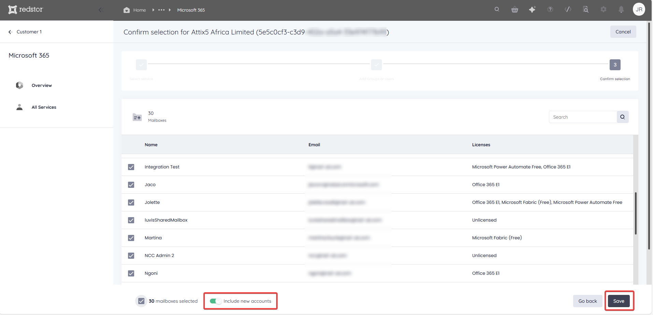Click the Name column header
Viewport: 653px width, 315px height.
(151, 145)
